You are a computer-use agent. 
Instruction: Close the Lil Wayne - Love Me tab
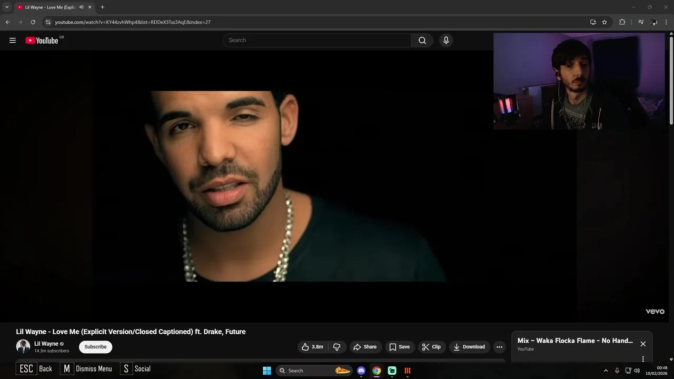90,7
